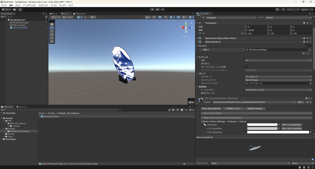The image size is (315, 169).
Task: Open the Layout dropdown
Action: 307,10
